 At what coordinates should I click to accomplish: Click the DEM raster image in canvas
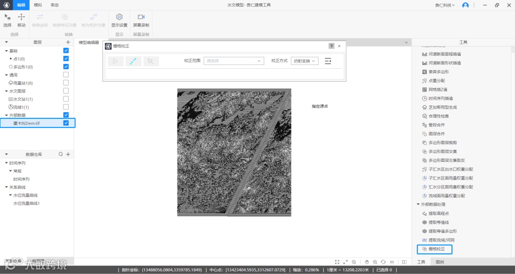coord(234,152)
